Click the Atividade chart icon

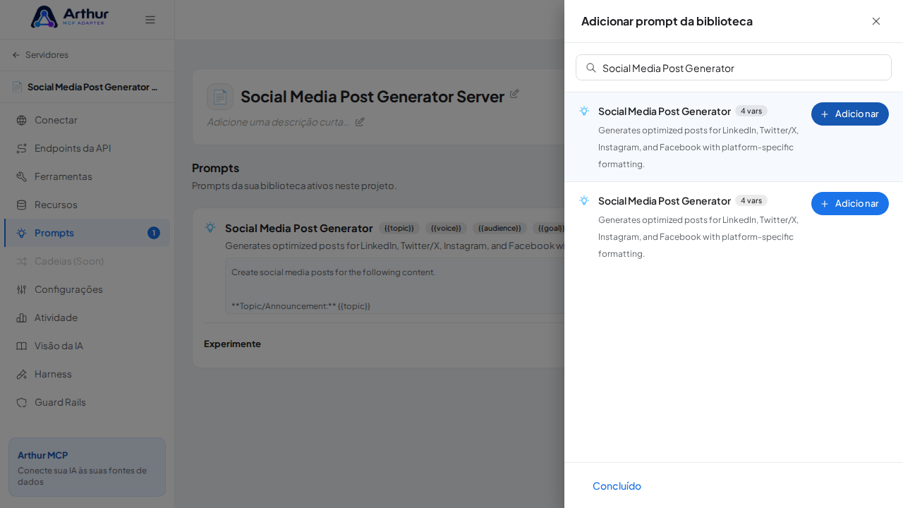coord(21,317)
